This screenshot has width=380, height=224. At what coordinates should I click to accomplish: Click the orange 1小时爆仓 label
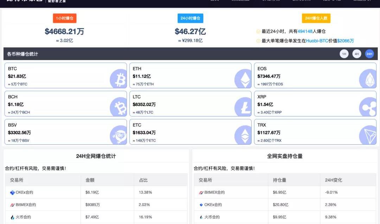[65, 18]
